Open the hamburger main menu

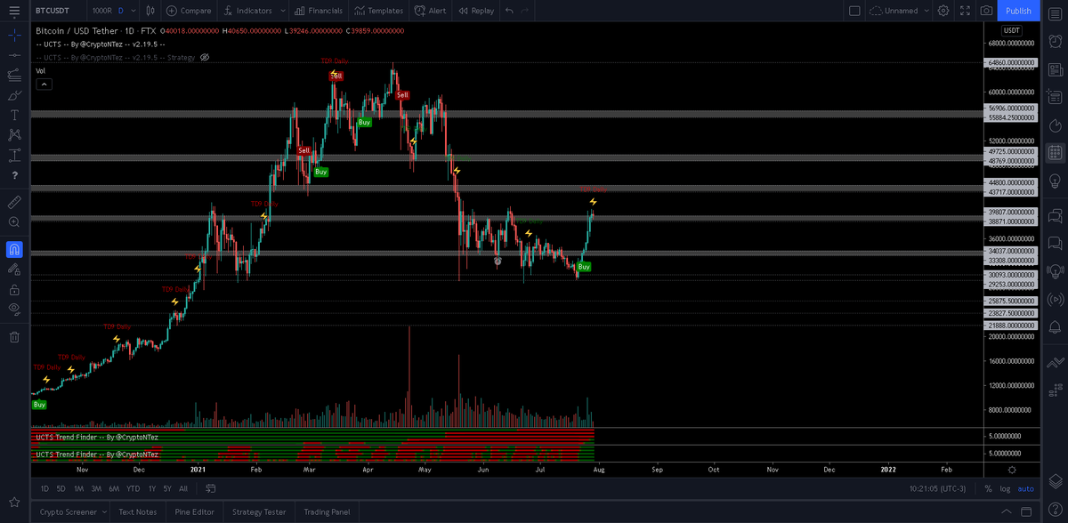(x=13, y=11)
